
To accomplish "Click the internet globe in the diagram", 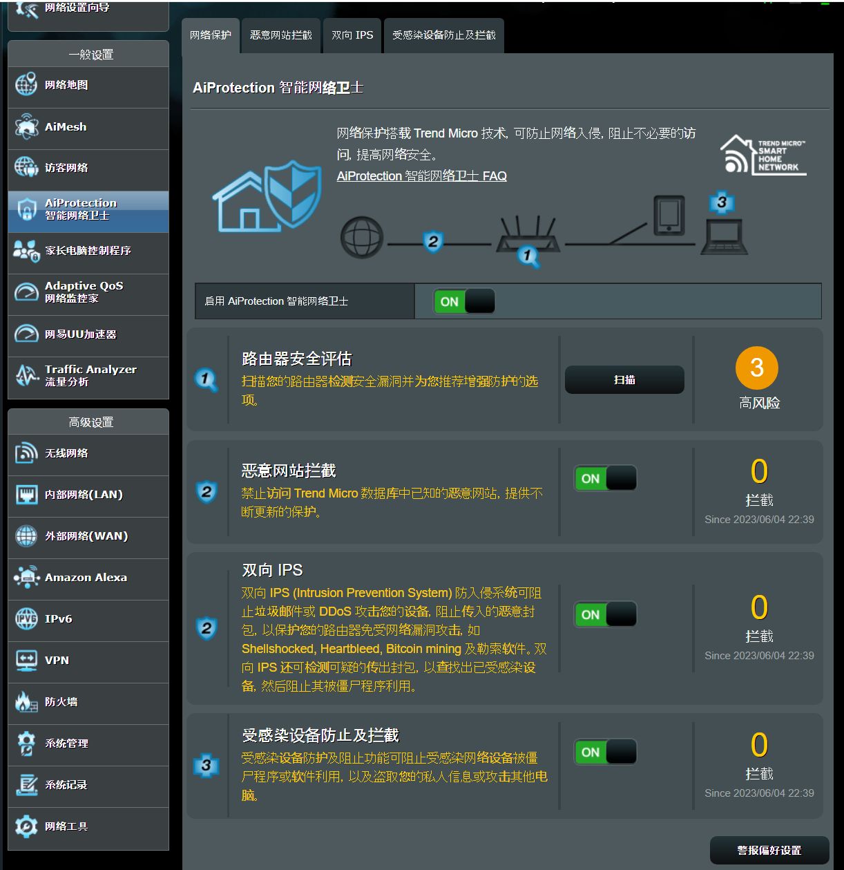I will pyautogui.click(x=362, y=237).
